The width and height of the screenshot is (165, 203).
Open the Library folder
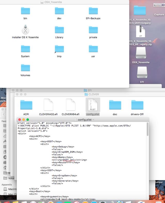(59, 30)
